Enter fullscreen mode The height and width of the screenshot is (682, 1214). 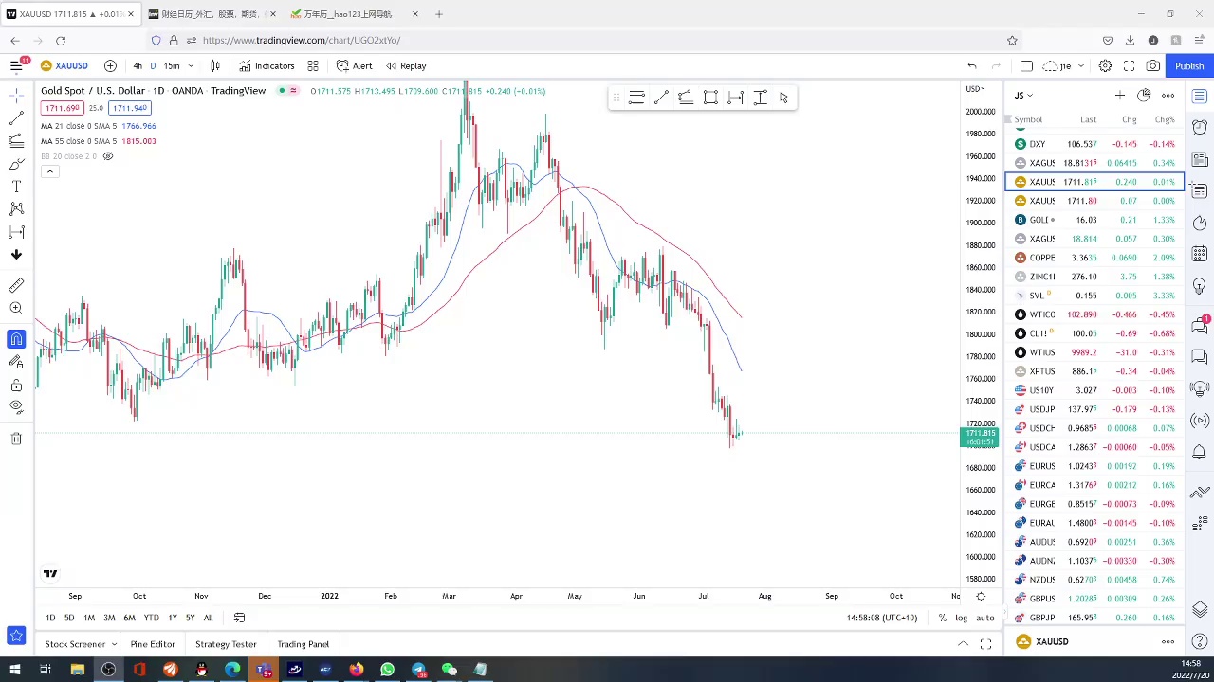pos(1129,65)
